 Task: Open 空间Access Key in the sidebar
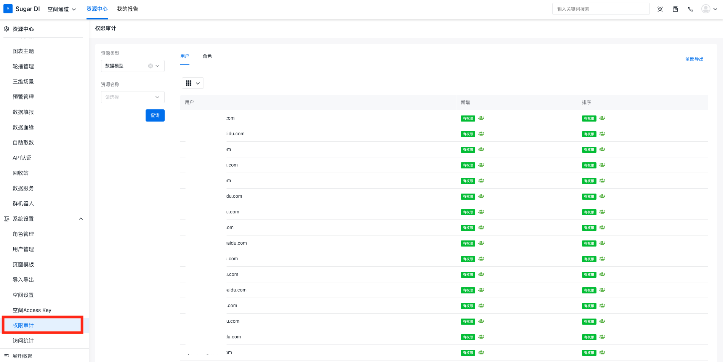pyautogui.click(x=32, y=310)
